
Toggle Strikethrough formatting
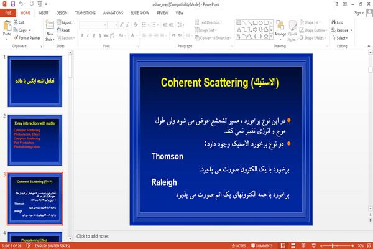tap(106, 35)
